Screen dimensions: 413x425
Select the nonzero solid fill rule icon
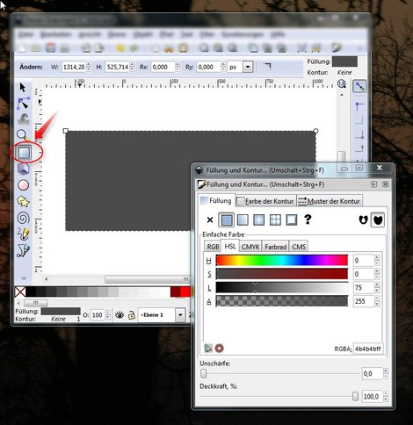(x=378, y=220)
